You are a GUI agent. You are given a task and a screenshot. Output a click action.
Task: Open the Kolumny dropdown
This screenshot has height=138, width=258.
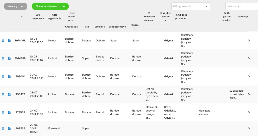(x=15, y=6)
